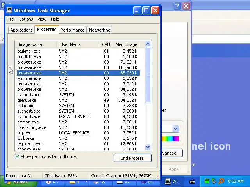Click the CPU Usage: 53% status text
The height and width of the screenshot is (187, 250).
[61, 176]
